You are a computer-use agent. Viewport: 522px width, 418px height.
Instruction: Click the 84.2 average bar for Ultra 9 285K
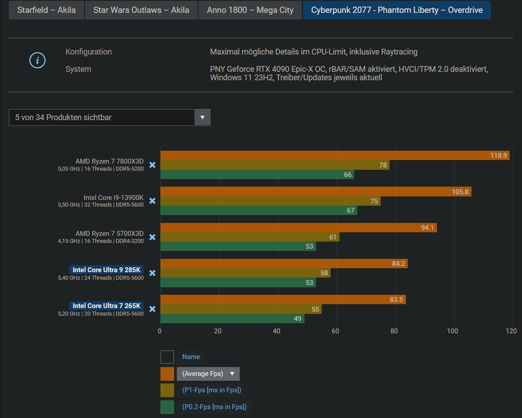click(284, 263)
